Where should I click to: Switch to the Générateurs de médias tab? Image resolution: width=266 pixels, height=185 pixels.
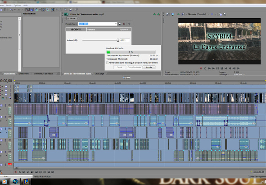(x=43, y=74)
